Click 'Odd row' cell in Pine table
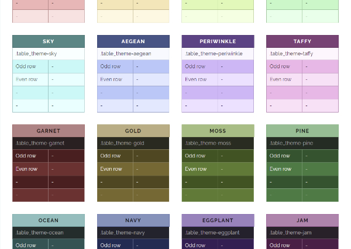 [284, 156]
